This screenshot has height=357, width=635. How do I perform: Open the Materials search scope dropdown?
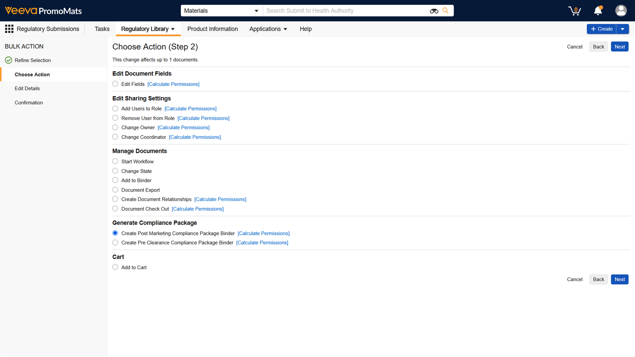(x=221, y=11)
